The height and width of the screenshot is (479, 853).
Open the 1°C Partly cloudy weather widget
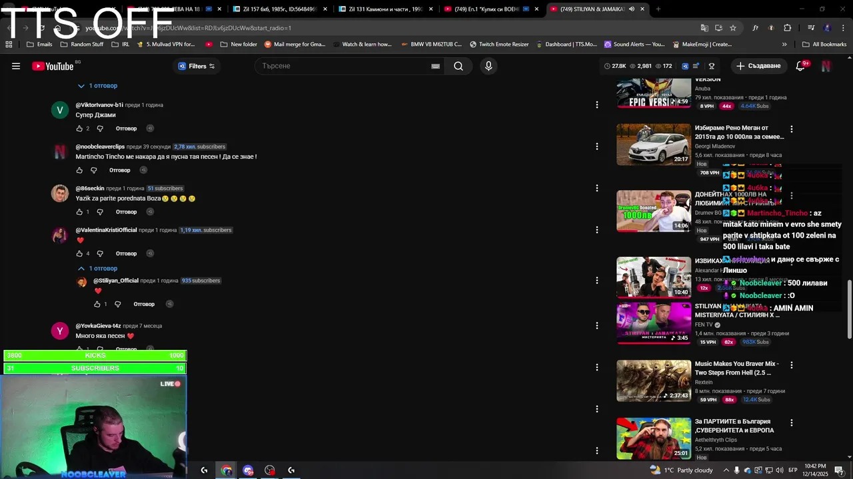coord(681,470)
